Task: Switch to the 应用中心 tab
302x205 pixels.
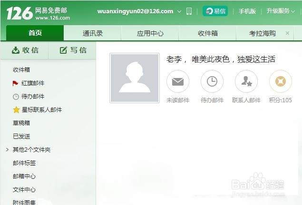Action: coord(150,33)
